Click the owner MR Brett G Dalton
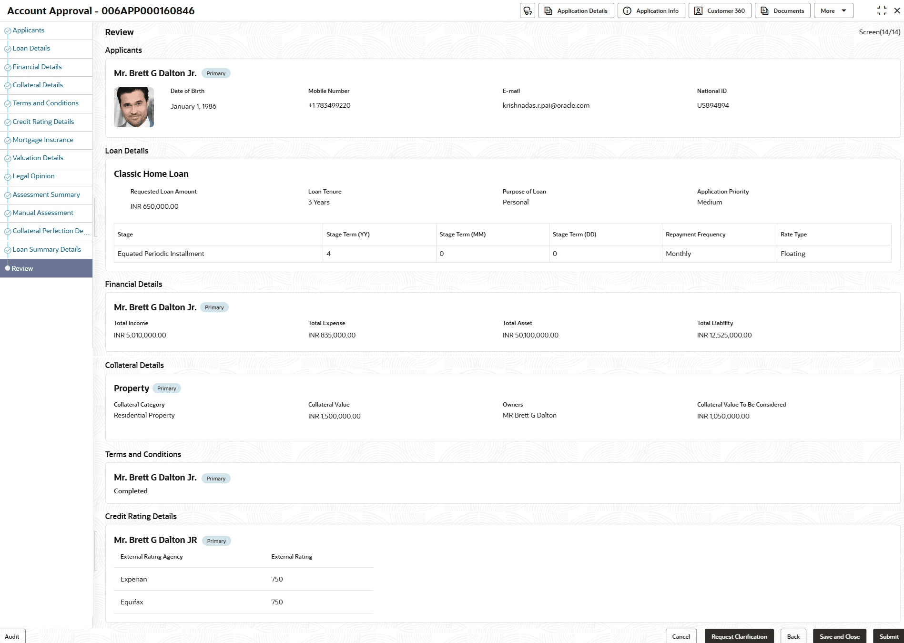 point(529,415)
